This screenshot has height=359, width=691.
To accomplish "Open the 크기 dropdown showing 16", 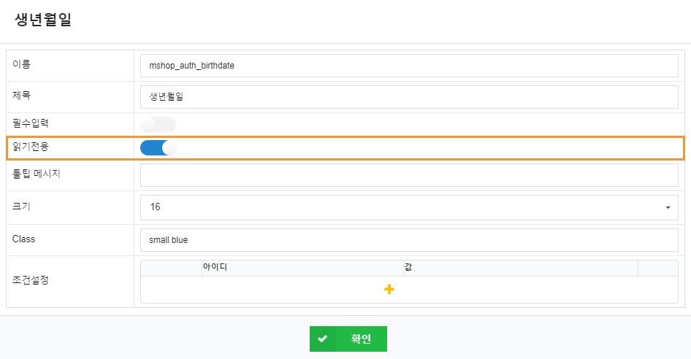I will [408, 207].
